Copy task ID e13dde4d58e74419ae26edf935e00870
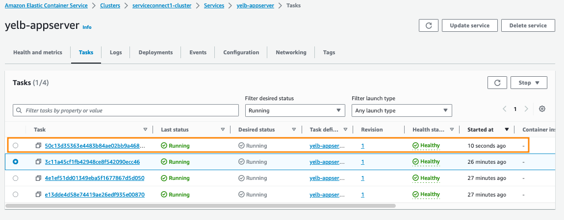This screenshot has height=220, width=564. click(x=38, y=195)
